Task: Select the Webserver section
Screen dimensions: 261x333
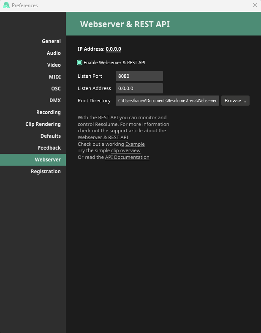Action: 33,160
